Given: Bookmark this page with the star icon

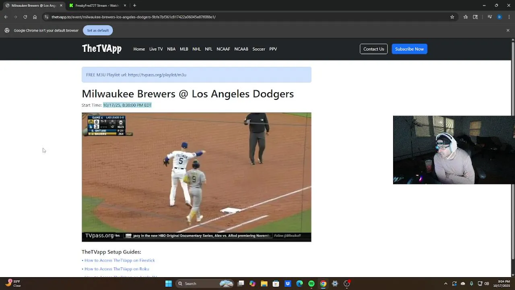Looking at the screenshot, I should tap(452, 17).
